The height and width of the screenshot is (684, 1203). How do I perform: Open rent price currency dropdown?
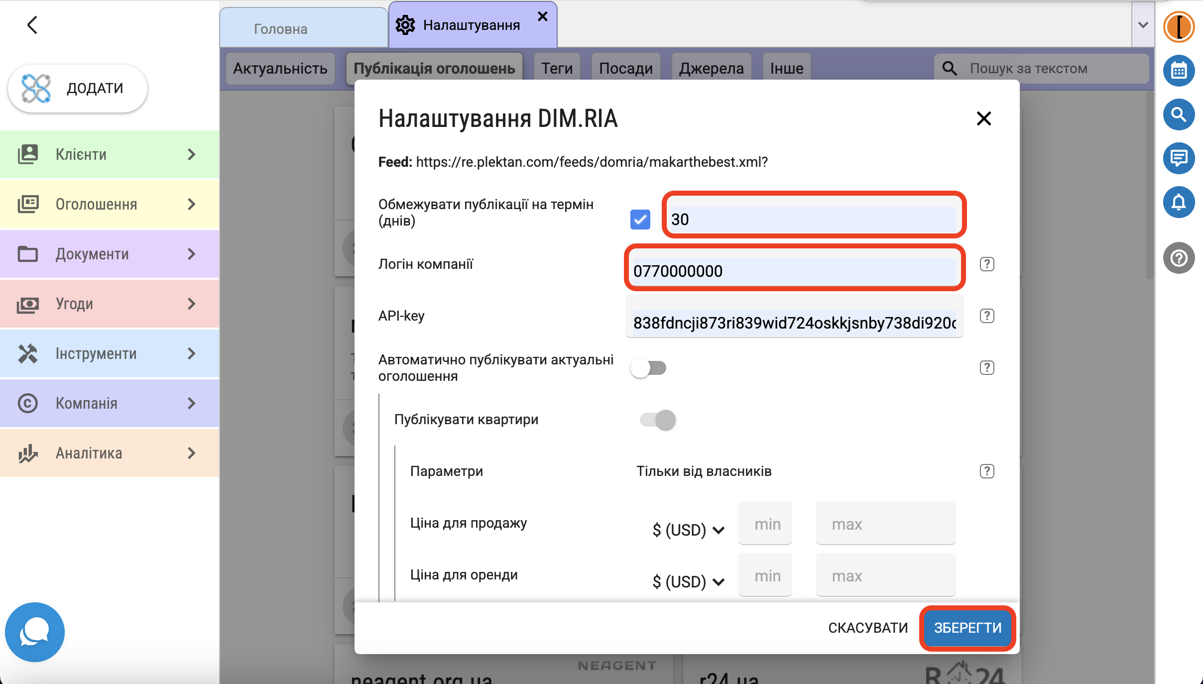coord(688,581)
